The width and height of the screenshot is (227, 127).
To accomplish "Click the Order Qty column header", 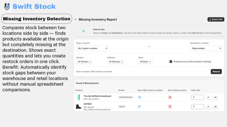I will click(196, 90).
